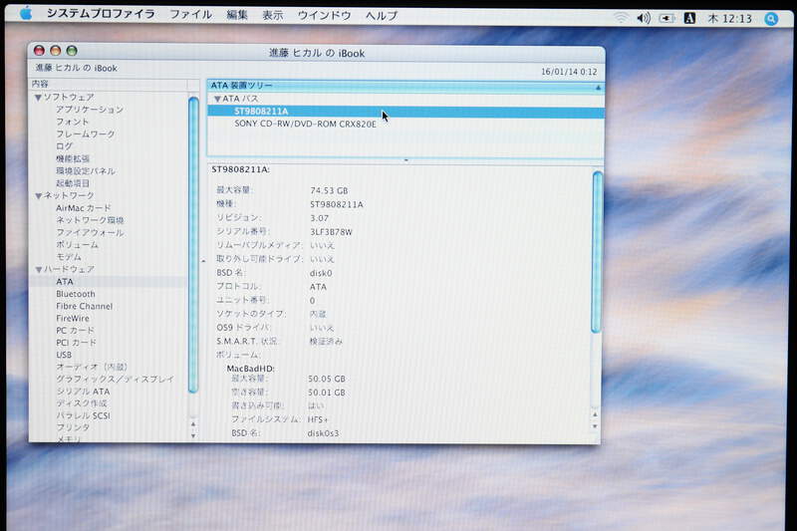Image resolution: width=797 pixels, height=531 pixels.
Task: Select 環境設定パネル in the sidebar
Action: click(x=86, y=170)
